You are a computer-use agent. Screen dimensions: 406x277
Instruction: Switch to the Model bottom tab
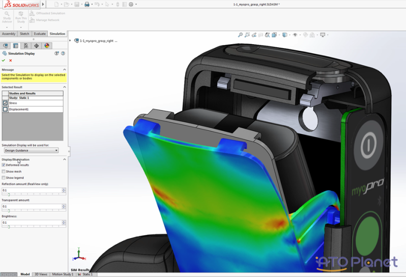[25, 274]
